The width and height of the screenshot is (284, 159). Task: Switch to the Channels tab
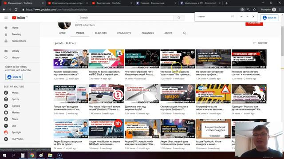click(148, 33)
